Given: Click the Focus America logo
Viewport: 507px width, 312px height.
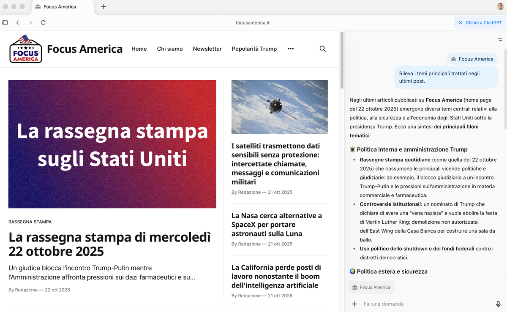Looking at the screenshot, I should [x=26, y=49].
